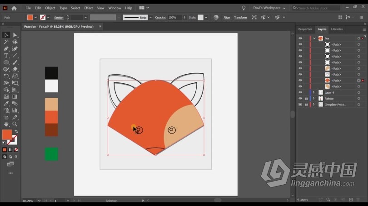Select the Artboard tool
368x206 pixels.
point(6,117)
